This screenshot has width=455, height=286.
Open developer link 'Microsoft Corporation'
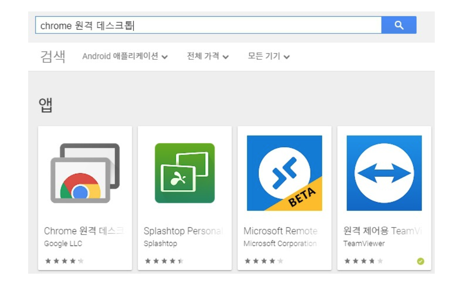(280, 243)
